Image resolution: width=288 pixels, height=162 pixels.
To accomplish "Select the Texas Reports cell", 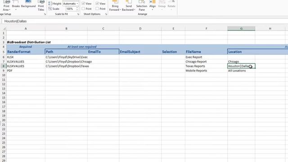I will (206, 66).
